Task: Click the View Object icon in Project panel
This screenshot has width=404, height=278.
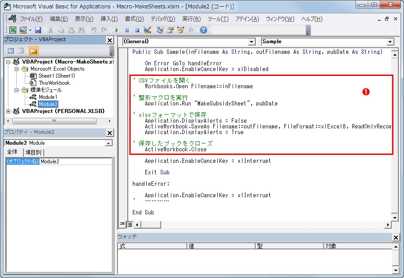Action: (x=20, y=51)
